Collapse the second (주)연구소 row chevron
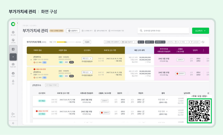 tap(31, 74)
